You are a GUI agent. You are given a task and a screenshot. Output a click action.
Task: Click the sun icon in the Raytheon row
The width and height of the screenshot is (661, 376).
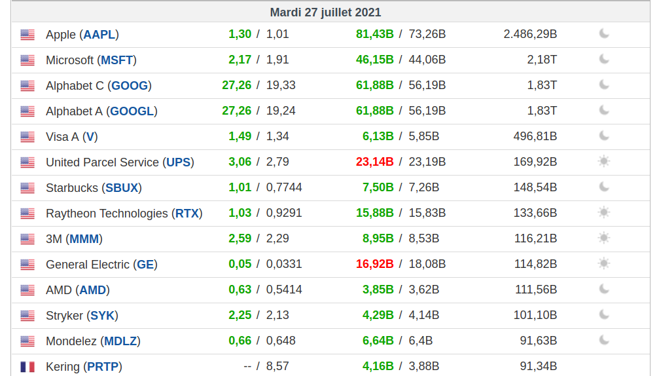tap(604, 212)
